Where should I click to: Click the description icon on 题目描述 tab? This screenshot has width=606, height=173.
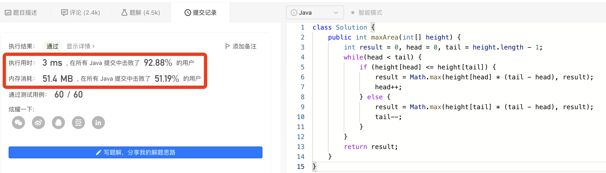[8, 13]
